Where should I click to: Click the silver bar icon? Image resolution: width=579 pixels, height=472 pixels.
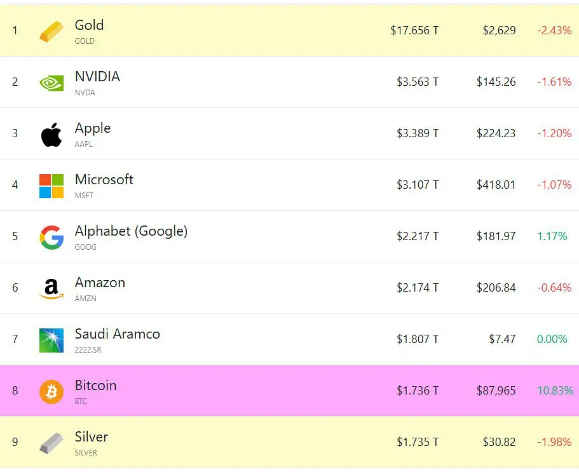[x=51, y=443]
